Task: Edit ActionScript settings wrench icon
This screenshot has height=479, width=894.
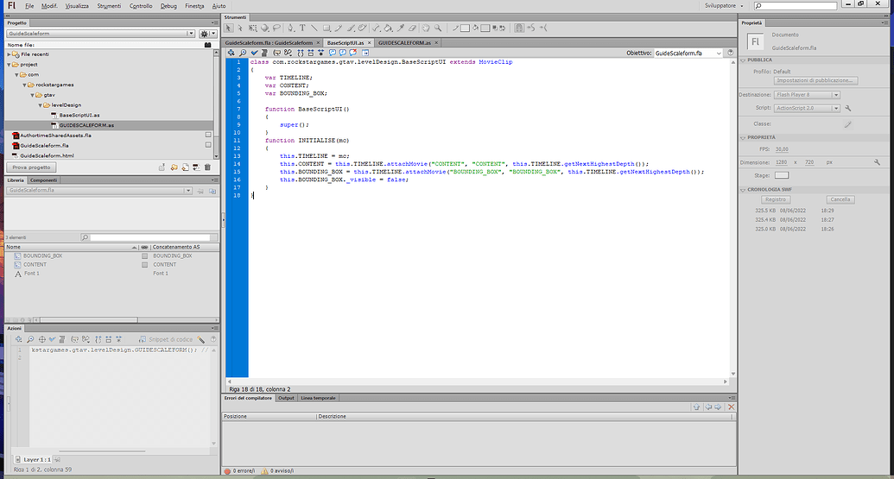Action: (848, 108)
